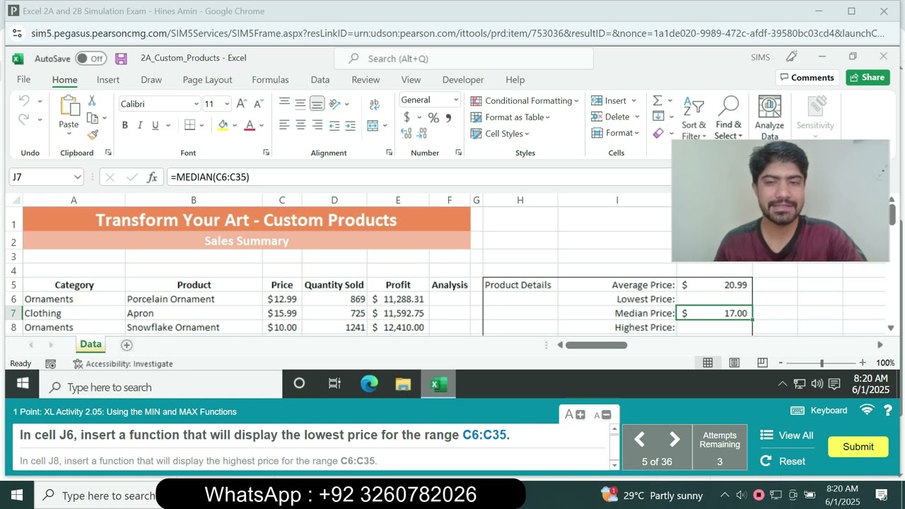Select the Data sheet tab
The image size is (905, 509).
pyautogui.click(x=90, y=344)
